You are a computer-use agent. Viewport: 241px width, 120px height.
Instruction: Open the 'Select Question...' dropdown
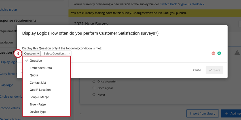click(57, 53)
